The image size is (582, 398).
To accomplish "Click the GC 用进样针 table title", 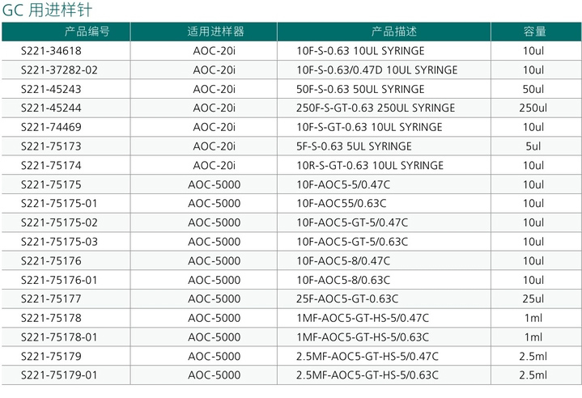I will (44, 10).
